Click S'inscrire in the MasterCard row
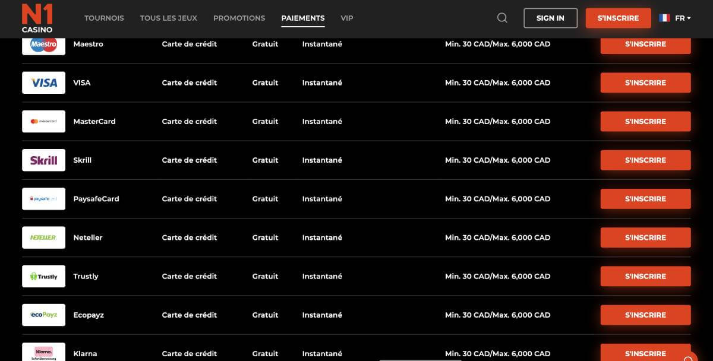 tap(645, 121)
